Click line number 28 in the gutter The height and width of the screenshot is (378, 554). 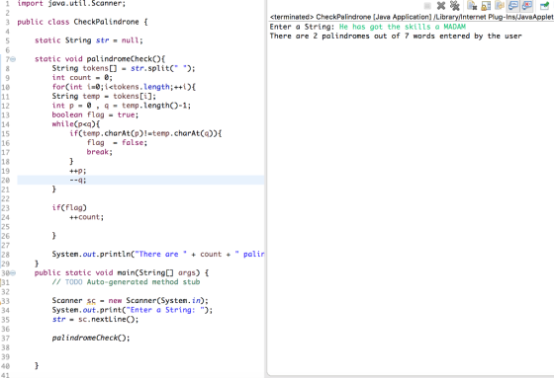tap(5, 255)
